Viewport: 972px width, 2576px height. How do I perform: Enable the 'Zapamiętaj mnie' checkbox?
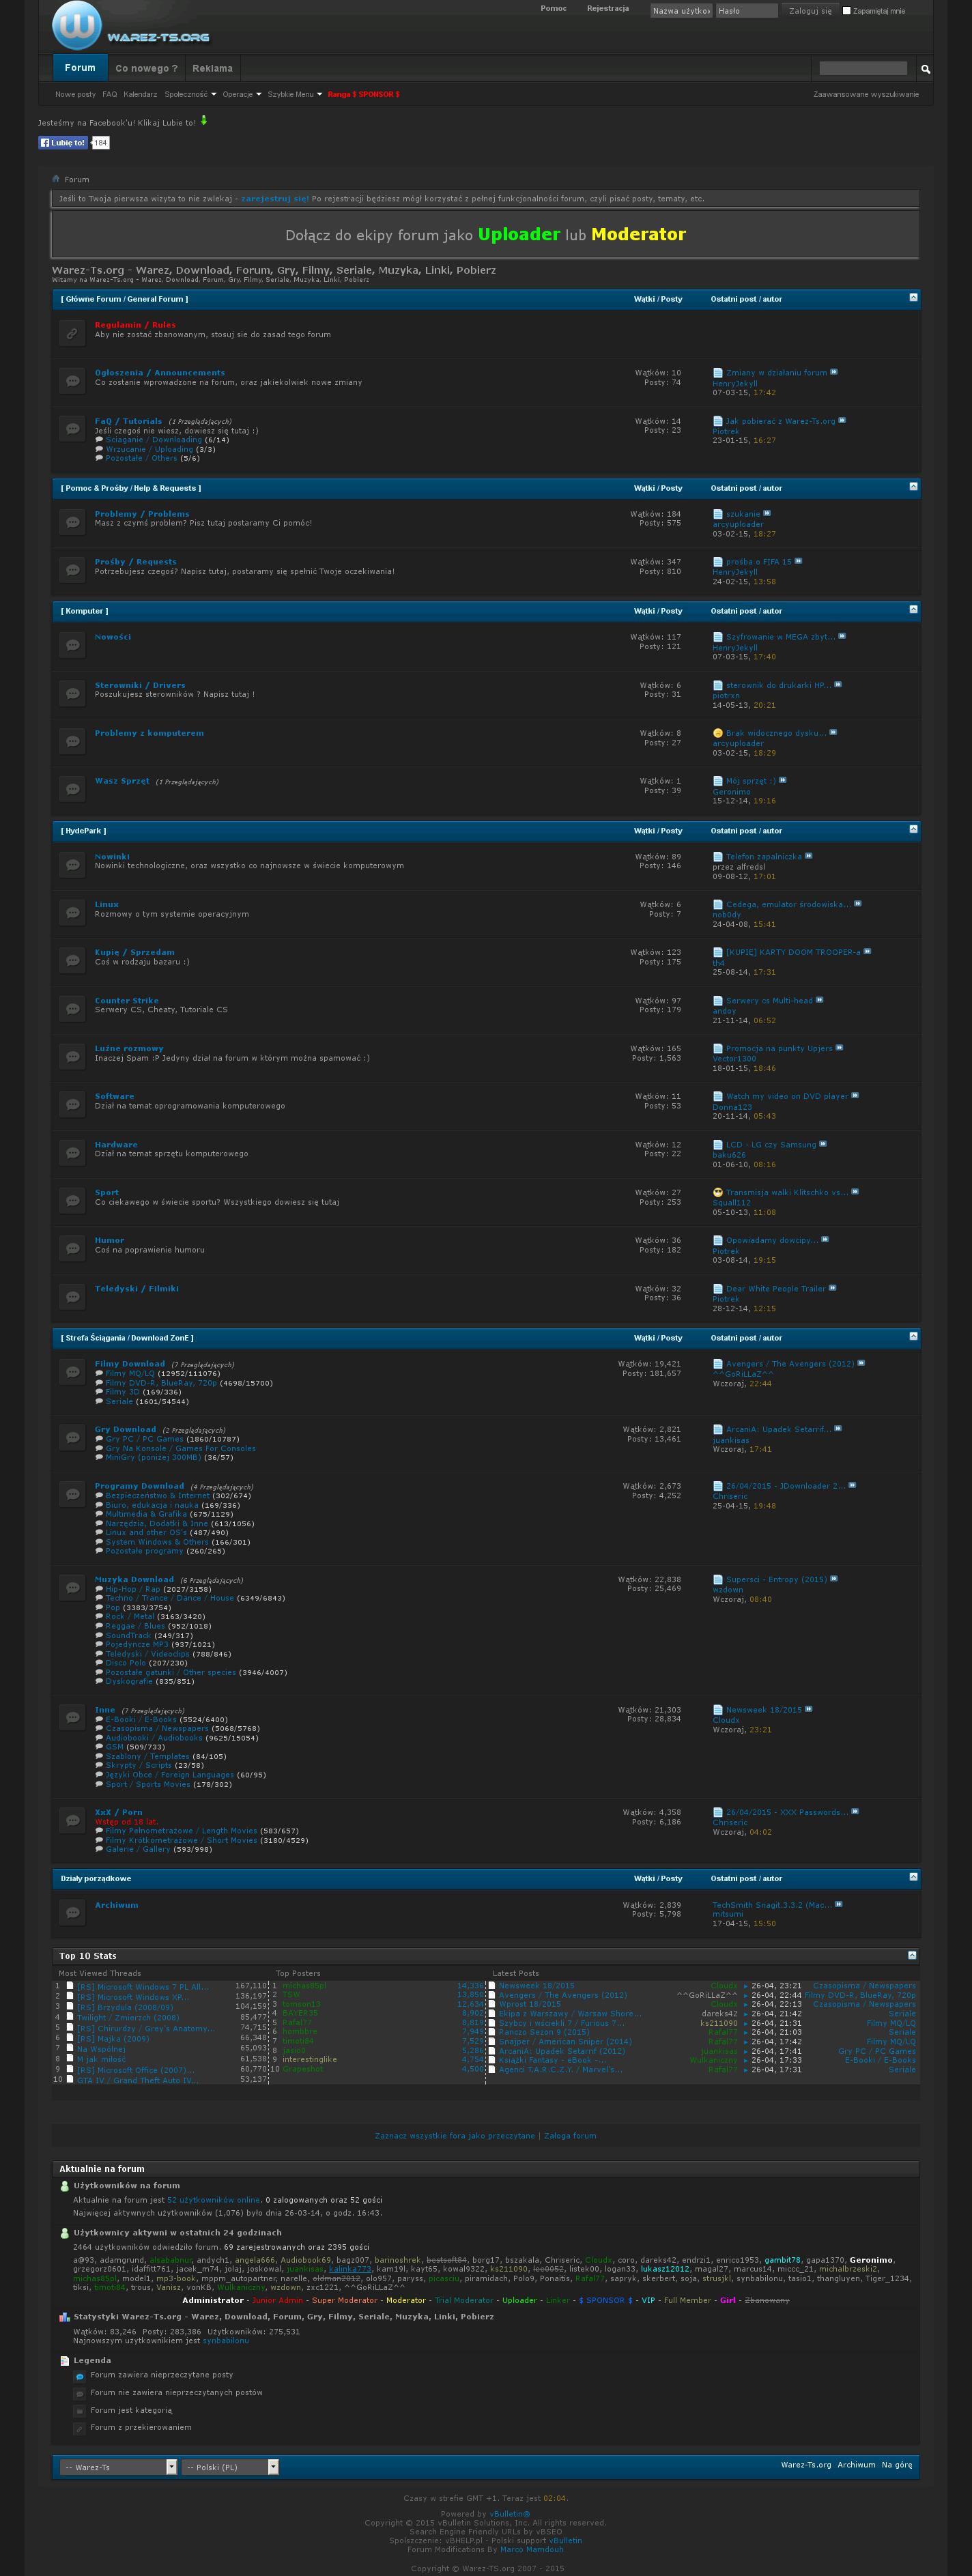pyautogui.click(x=846, y=11)
